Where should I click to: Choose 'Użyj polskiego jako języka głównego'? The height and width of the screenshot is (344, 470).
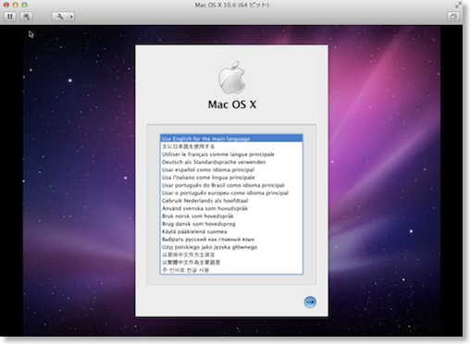tap(231, 247)
